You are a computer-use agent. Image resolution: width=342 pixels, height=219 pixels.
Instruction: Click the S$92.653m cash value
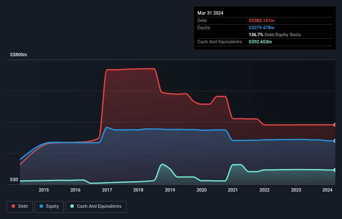(260, 42)
